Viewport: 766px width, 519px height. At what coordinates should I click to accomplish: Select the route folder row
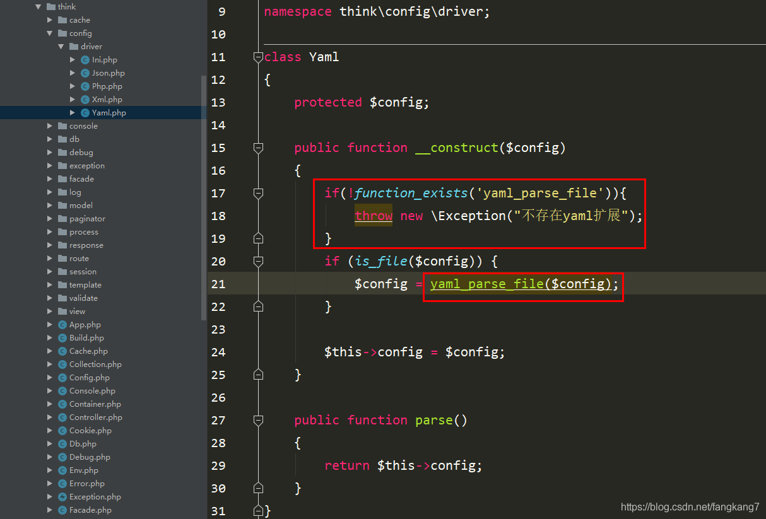coord(103,259)
